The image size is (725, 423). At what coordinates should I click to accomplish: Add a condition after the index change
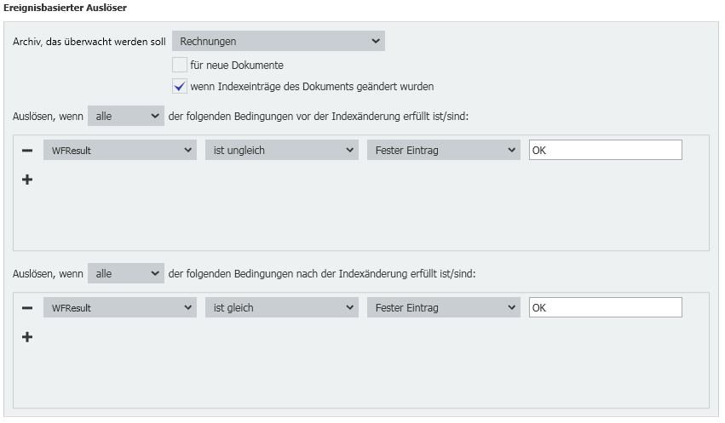27,337
